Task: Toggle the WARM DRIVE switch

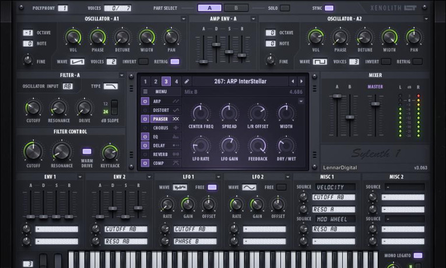Action: point(87,151)
